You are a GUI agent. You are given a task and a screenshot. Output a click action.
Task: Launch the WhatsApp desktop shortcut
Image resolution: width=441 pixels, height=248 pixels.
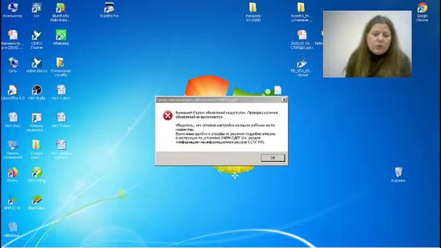(61, 37)
